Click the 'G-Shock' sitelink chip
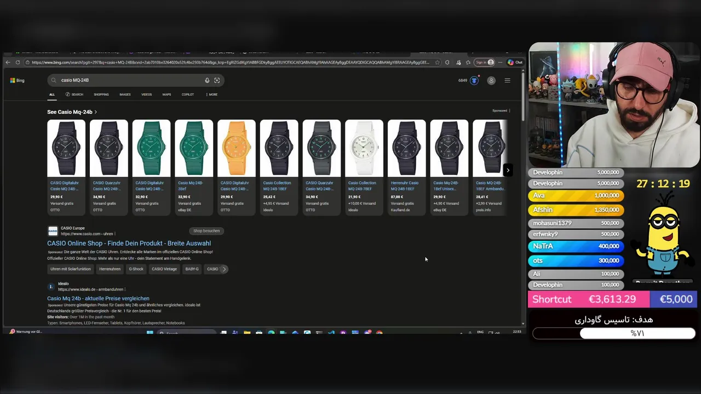Screen dimensions: 701x394 [136, 269]
